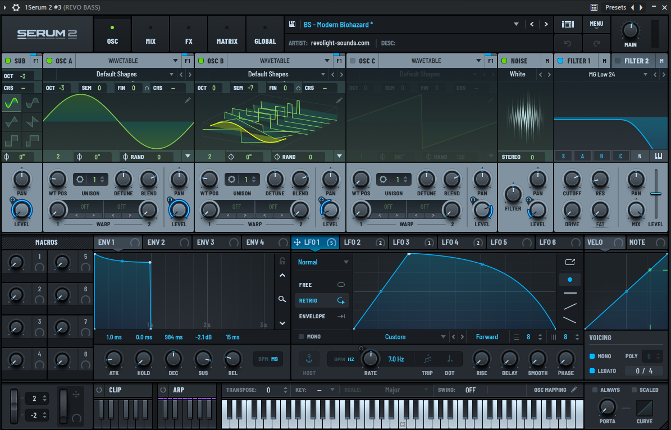Screen dimensions: 671x430
Task: Select ENVELOPE LFO trigger mode
Action: (x=321, y=316)
